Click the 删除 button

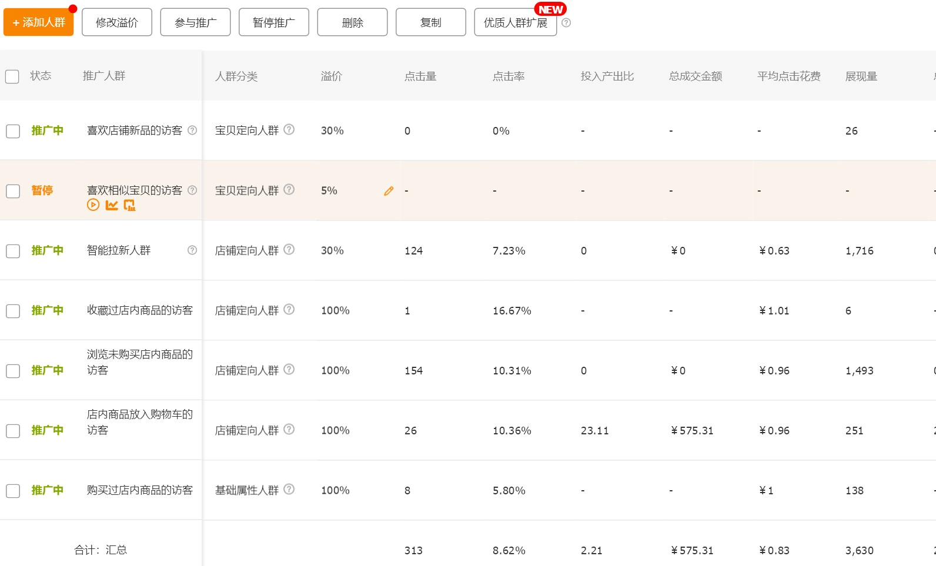point(352,22)
